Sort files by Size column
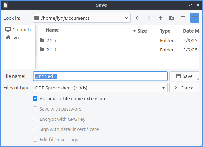The height and width of the screenshot is (147, 203). point(142,31)
